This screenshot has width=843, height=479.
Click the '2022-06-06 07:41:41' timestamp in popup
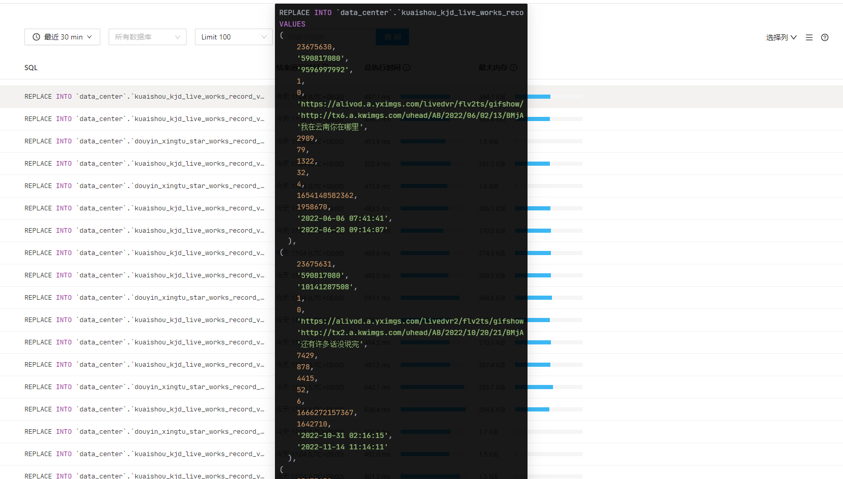344,218
